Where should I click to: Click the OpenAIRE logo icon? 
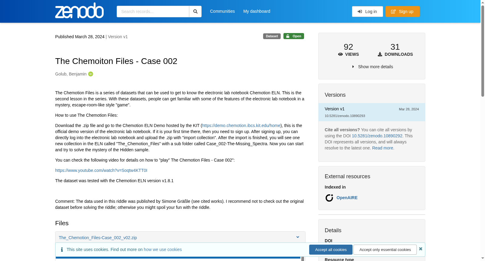pos(329,198)
